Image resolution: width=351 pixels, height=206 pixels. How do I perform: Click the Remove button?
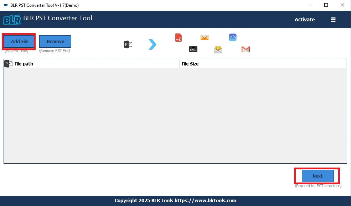click(x=55, y=41)
